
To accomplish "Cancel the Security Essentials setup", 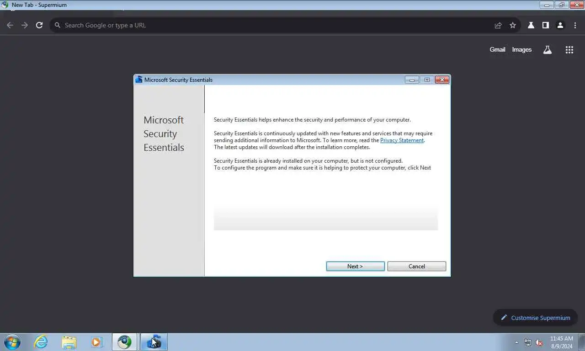I will tap(416, 266).
